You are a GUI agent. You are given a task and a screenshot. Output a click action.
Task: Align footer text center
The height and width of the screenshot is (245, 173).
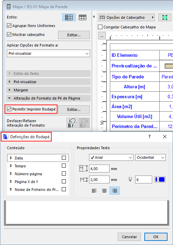104,191
